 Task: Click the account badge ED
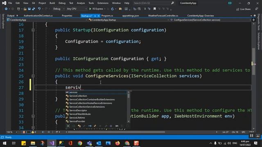click(x=230, y=3)
